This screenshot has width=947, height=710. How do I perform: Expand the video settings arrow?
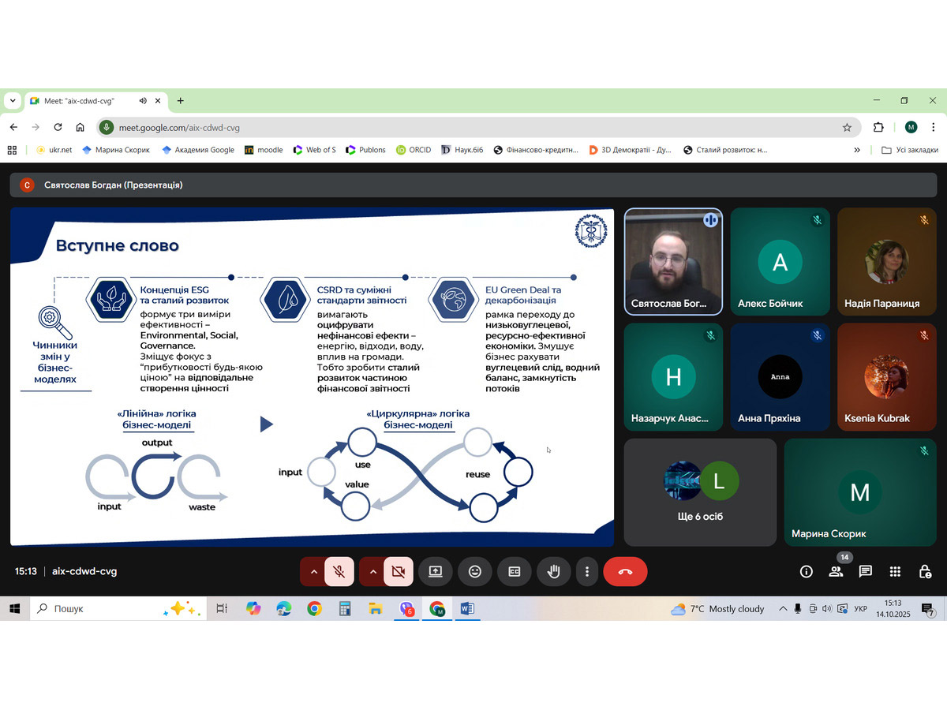(372, 572)
